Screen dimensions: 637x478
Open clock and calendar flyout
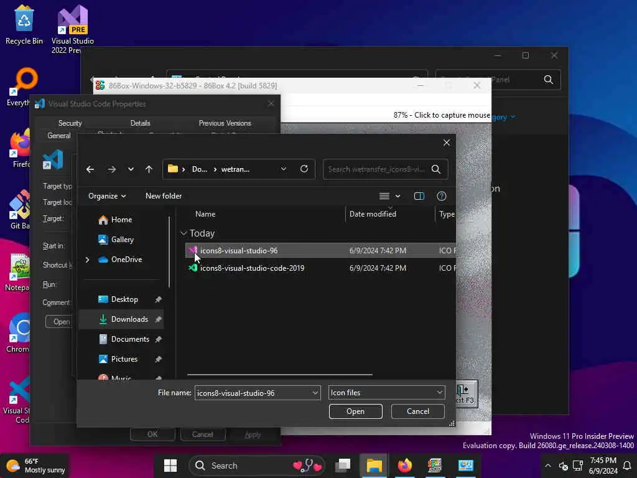(603, 466)
